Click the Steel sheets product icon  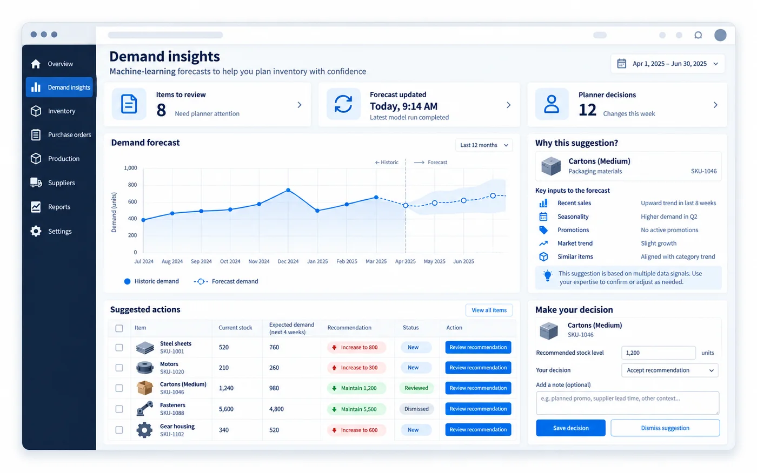click(145, 348)
